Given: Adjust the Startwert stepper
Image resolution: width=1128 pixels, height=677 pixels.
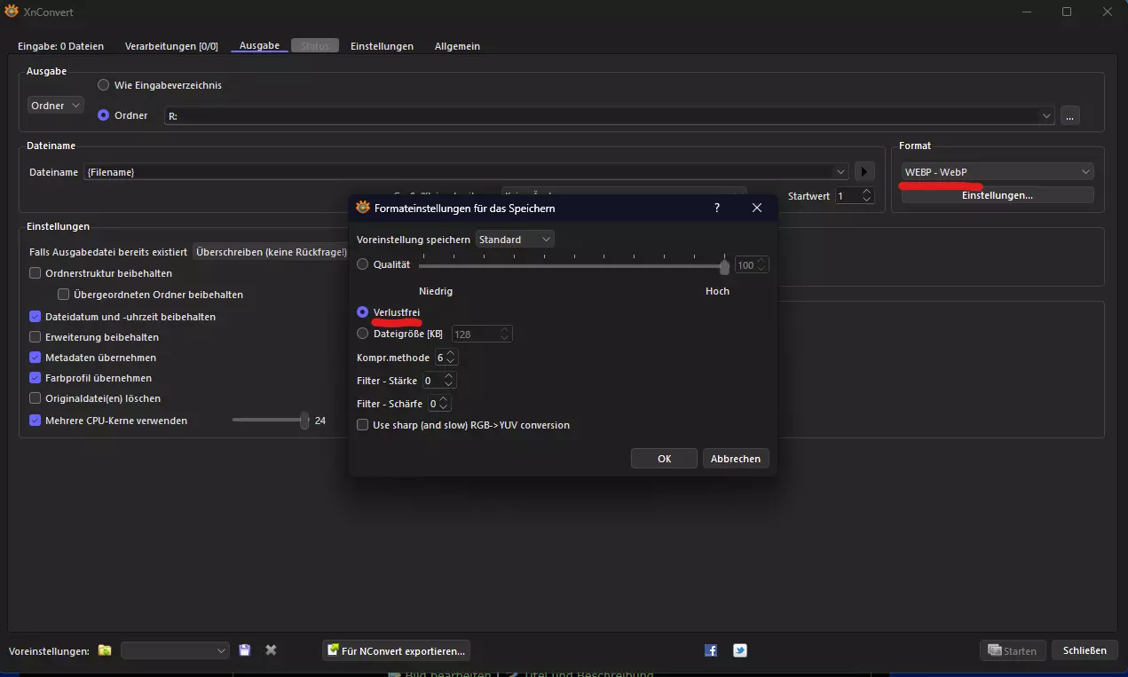Looking at the screenshot, I should 867,195.
